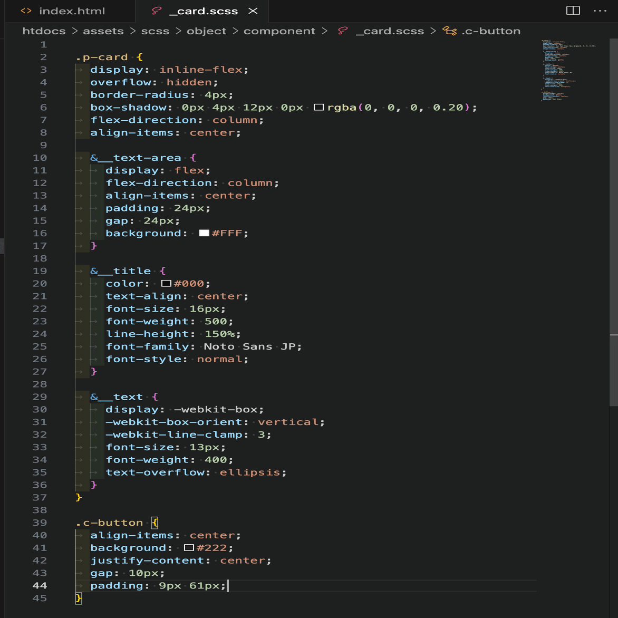Select the _card.scss editor tab
618x618 pixels.
point(203,11)
